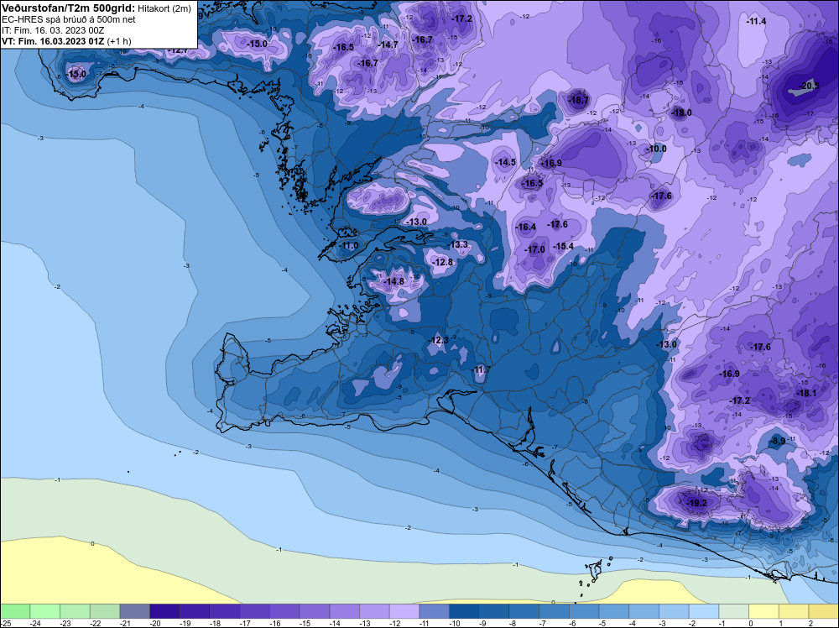Click the map title 'Veðurstofan/T2m 500grid'
Image resolution: width=839 pixels, height=628 pixels.
68,8
